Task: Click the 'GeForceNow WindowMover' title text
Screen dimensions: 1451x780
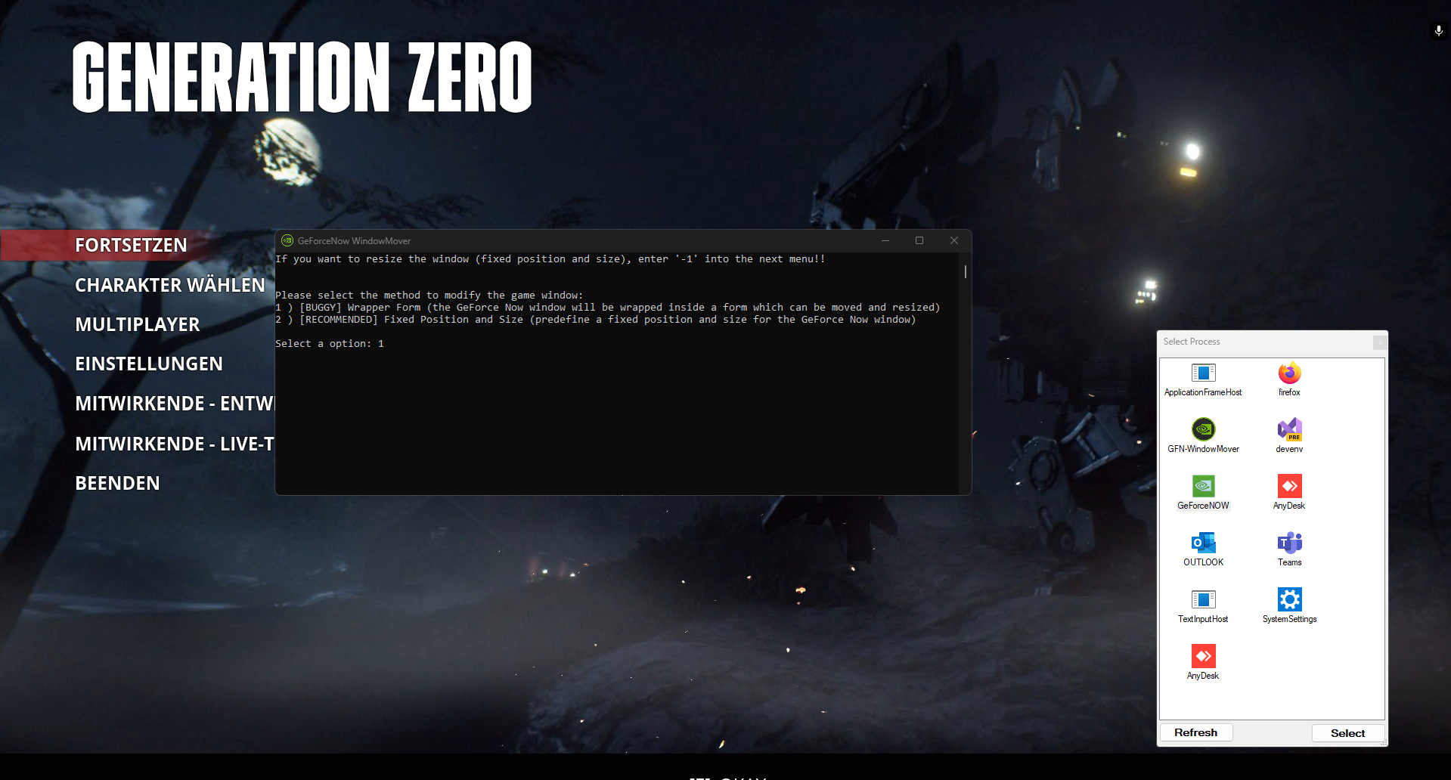Action: [354, 241]
